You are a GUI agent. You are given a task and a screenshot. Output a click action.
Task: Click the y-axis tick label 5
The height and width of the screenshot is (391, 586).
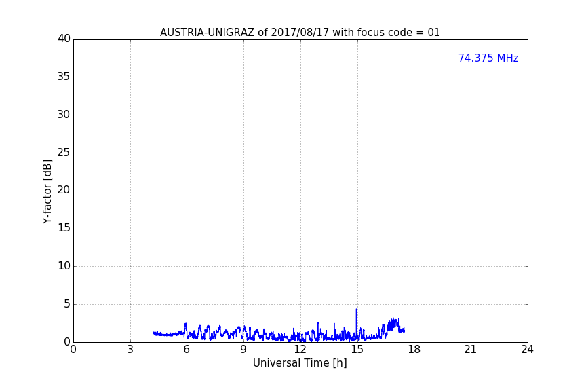pos(67,304)
